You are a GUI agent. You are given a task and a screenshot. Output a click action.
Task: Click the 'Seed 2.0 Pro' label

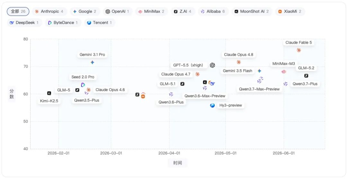pyautogui.click(x=83, y=77)
